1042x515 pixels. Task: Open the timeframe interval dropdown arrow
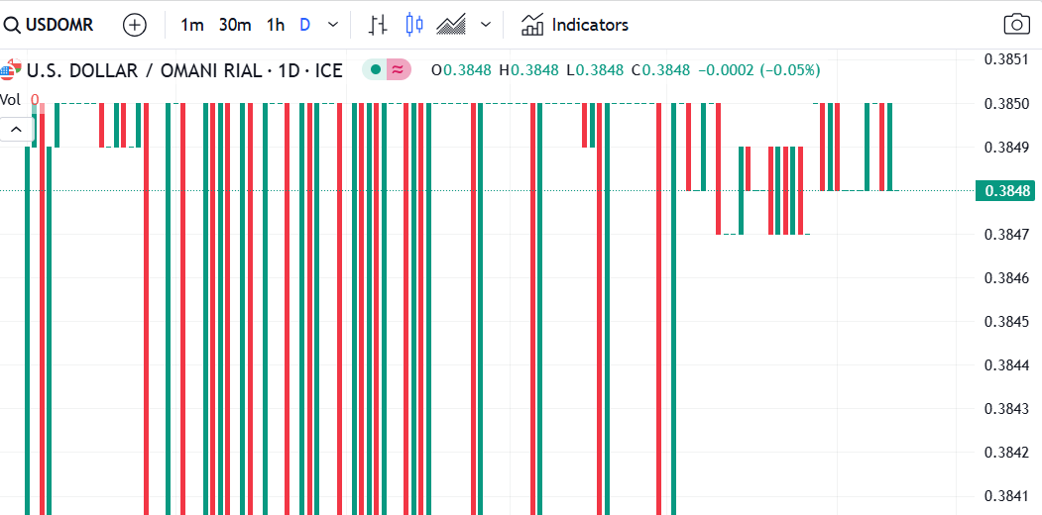coord(333,25)
